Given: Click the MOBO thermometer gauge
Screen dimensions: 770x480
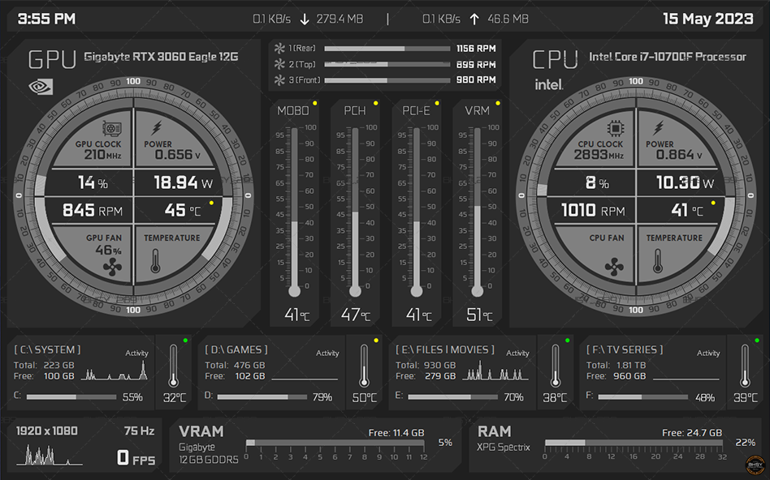Looking at the screenshot, I should coord(294,212).
